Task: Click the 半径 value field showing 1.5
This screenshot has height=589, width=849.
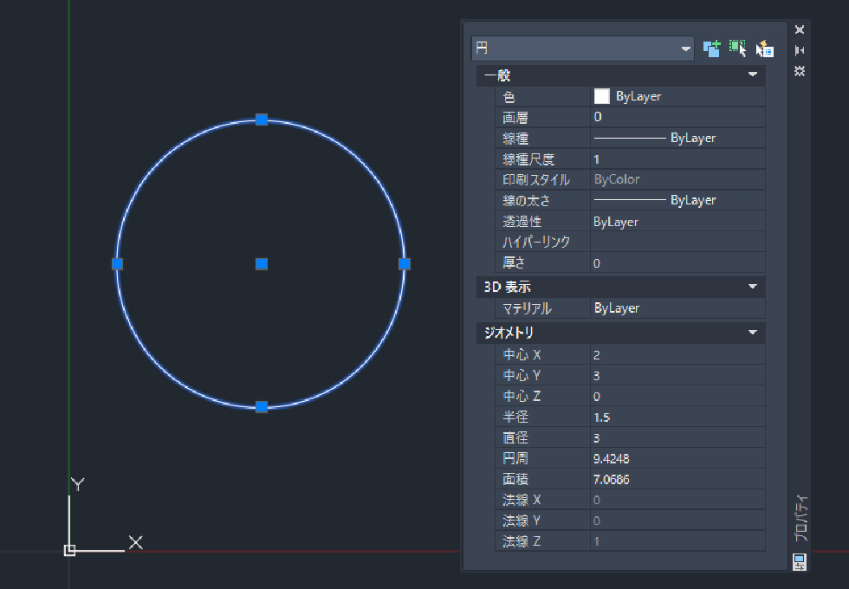Action: coord(677,417)
